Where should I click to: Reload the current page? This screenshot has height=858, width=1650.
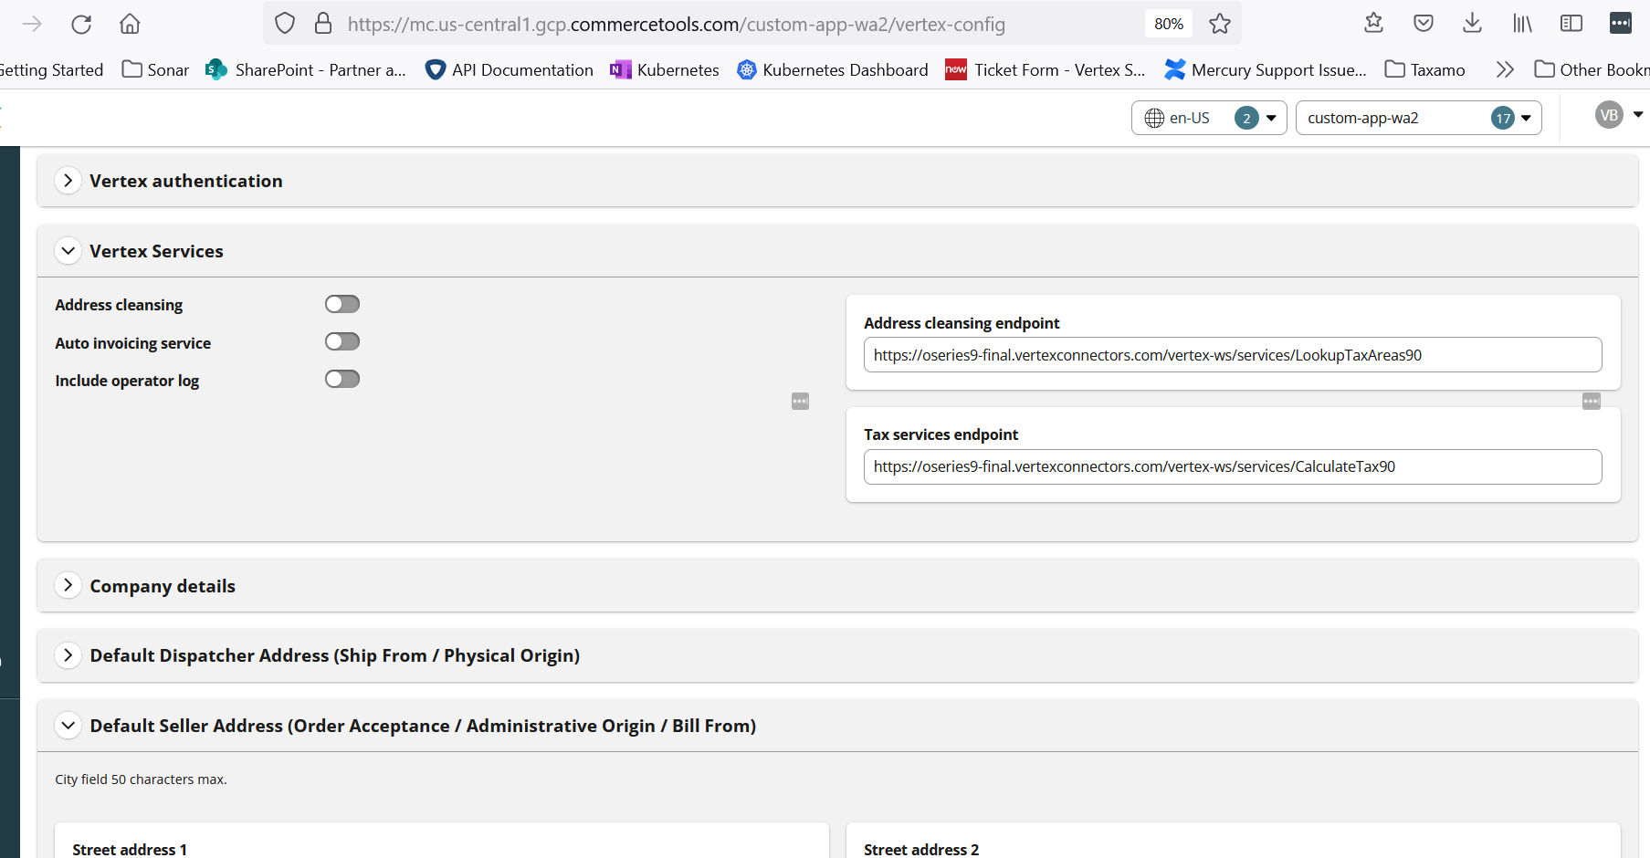81,24
